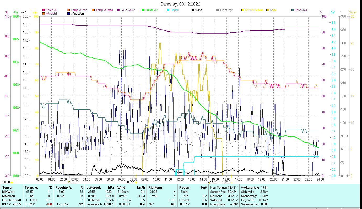Click the Gesamt: rain total label
362x209 pixels.
[185, 200]
